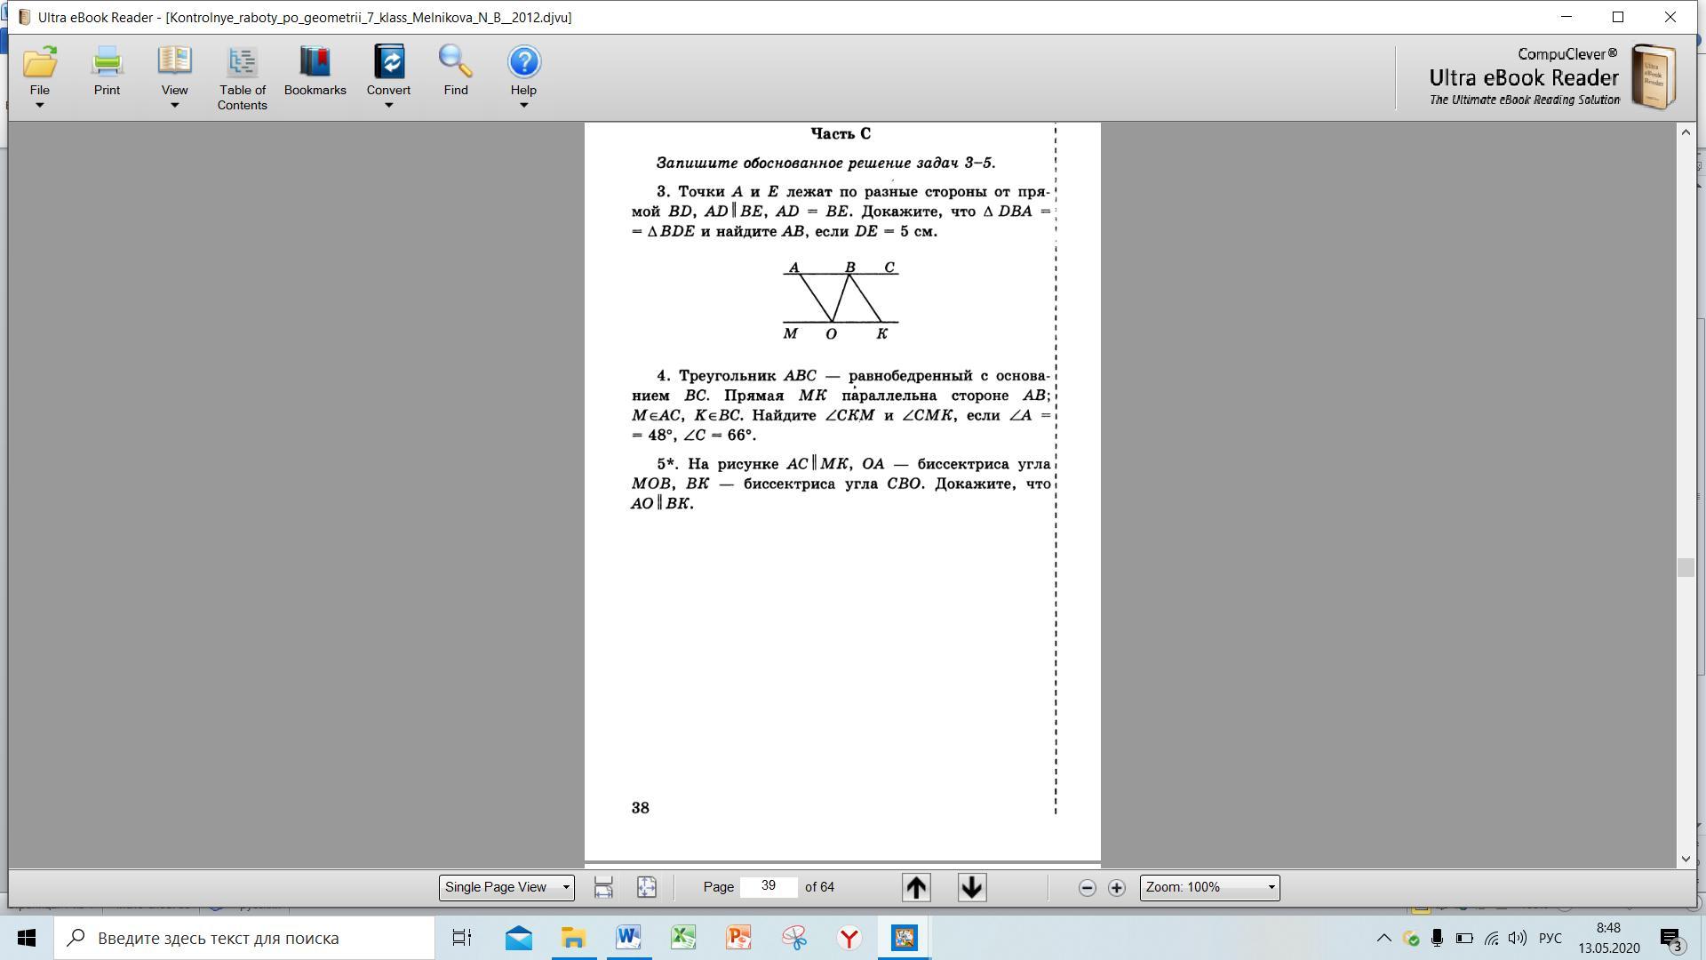Click the zoom in plus button
Viewport: 1706px width, 960px height.
pyautogui.click(x=1117, y=888)
